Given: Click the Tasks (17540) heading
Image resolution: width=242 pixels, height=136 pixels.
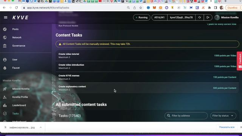Looking at the screenshot, I should [x=70, y=116].
